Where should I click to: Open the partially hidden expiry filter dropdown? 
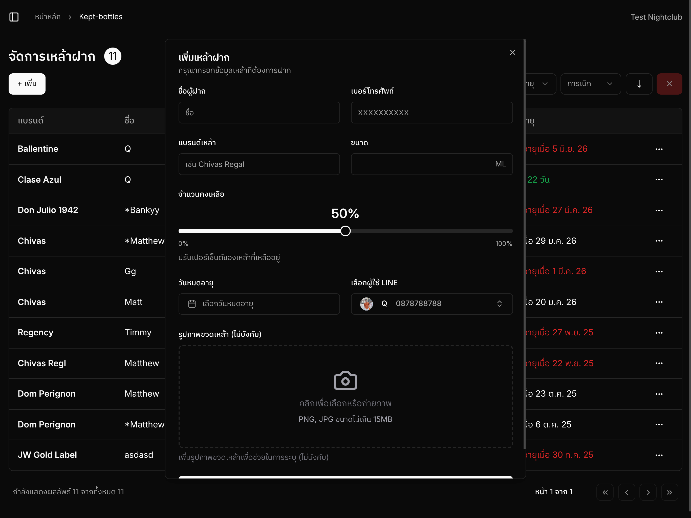541,84
